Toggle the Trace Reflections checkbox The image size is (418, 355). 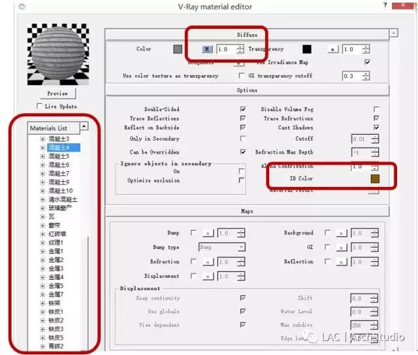point(242,118)
